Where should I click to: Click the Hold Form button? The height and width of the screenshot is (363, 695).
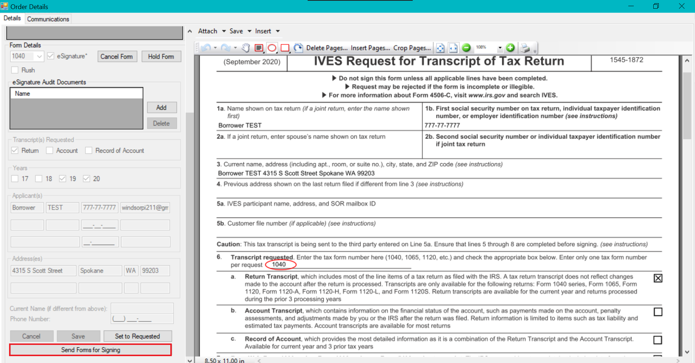click(161, 56)
